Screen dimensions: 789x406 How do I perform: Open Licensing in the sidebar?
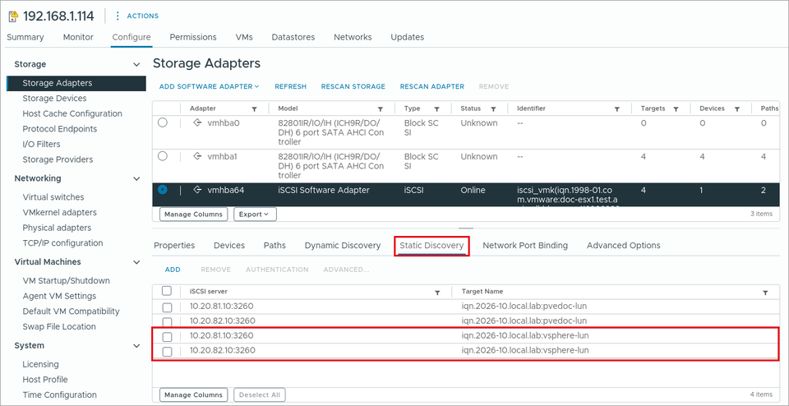tap(41, 364)
